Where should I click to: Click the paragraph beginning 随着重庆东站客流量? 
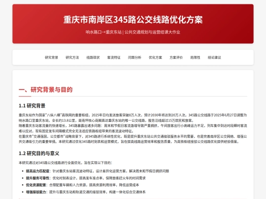(133, 128)
